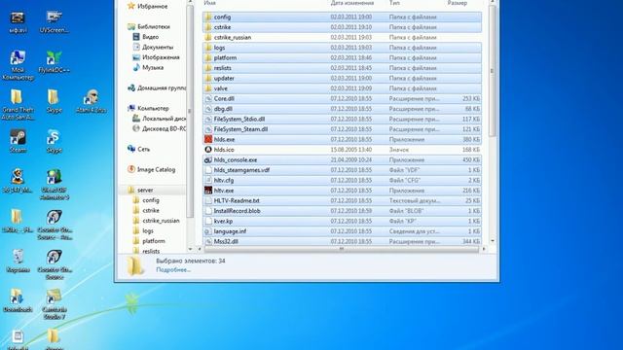The height and width of the screenshot is (350, 623).
Task: Click the horizontal scrollbar thumb in the file list
Action: coord(342,249)
